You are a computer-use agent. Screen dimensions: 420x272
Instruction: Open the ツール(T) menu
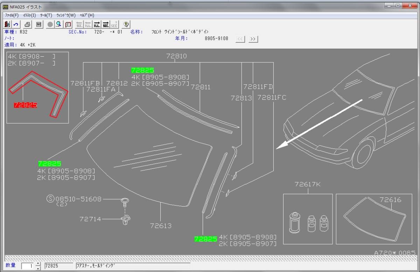point(46,15)
